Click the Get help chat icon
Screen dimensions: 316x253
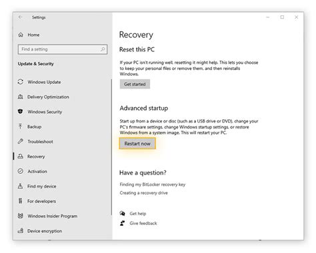(122, 213)
